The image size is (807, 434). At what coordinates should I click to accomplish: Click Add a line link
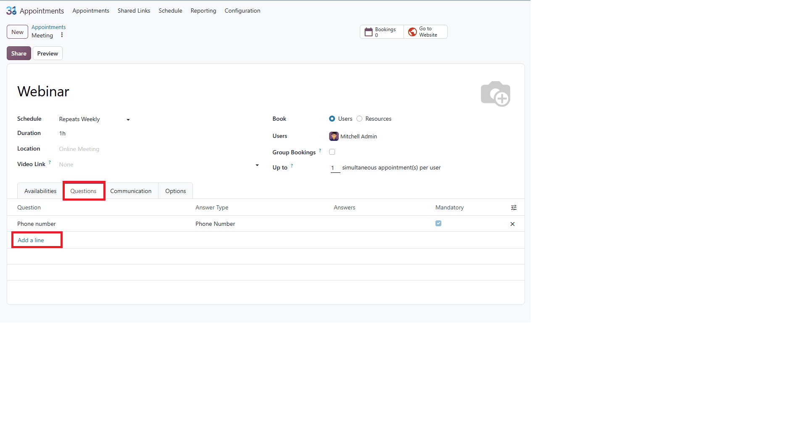[31, 240]
